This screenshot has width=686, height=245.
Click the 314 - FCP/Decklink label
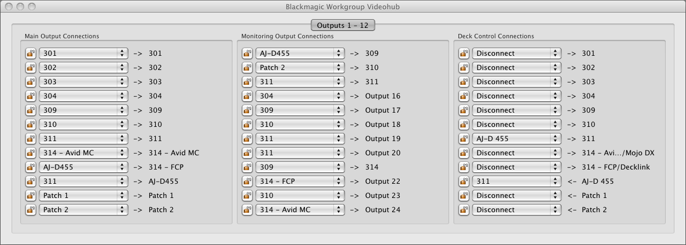pyautogui.click(x=616, y=167)
